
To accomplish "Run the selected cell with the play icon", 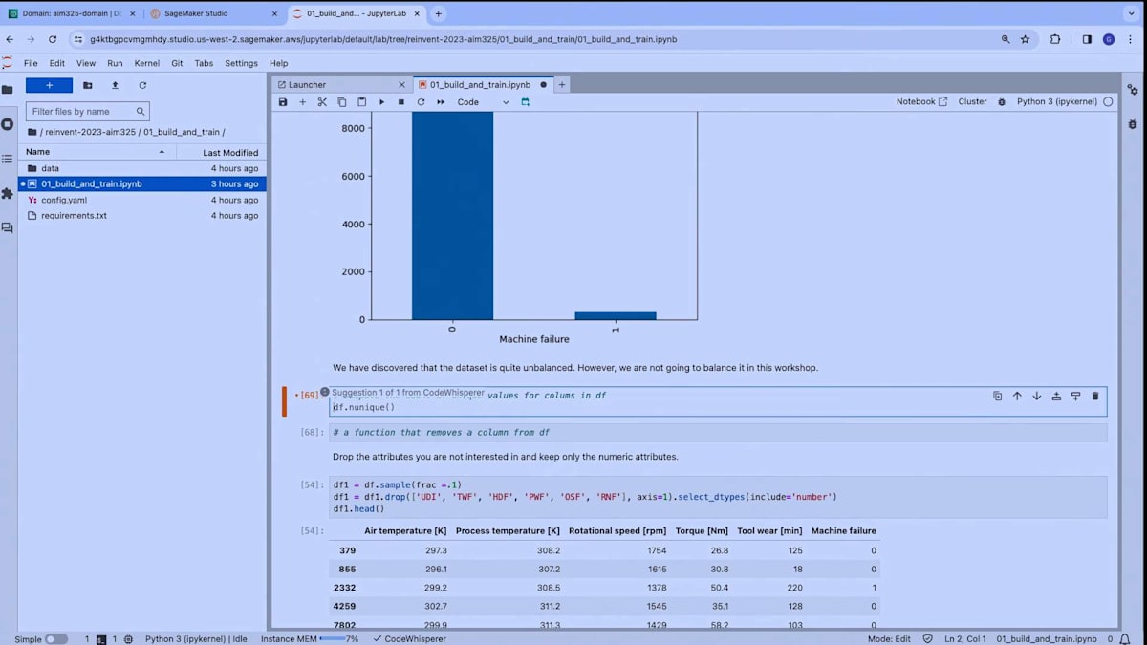I will click(x=381, y=102).
